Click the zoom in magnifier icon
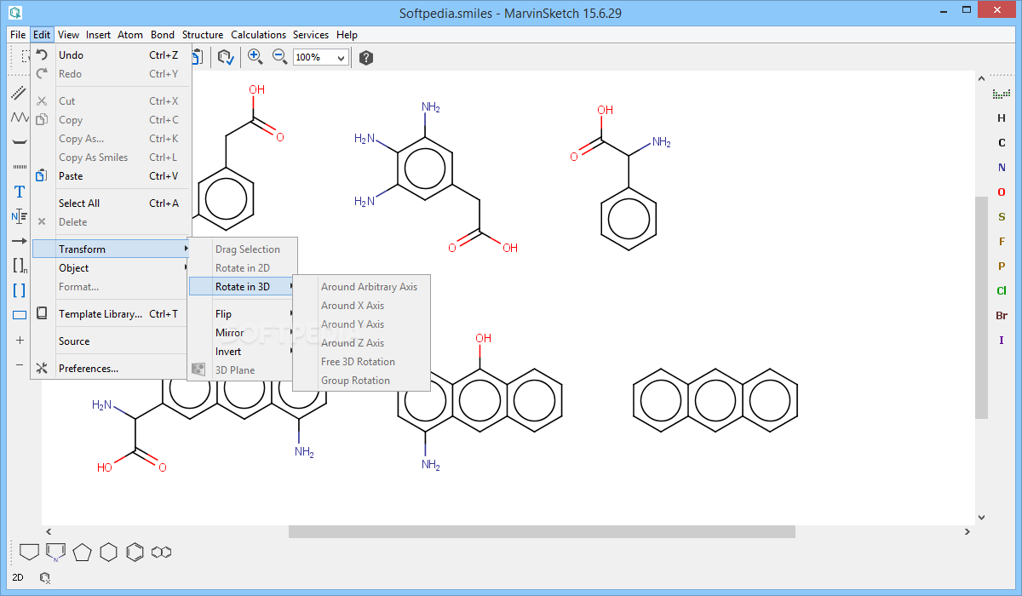Image resolution: width=1022 pixels, height=596 pixels. (255, 57)
